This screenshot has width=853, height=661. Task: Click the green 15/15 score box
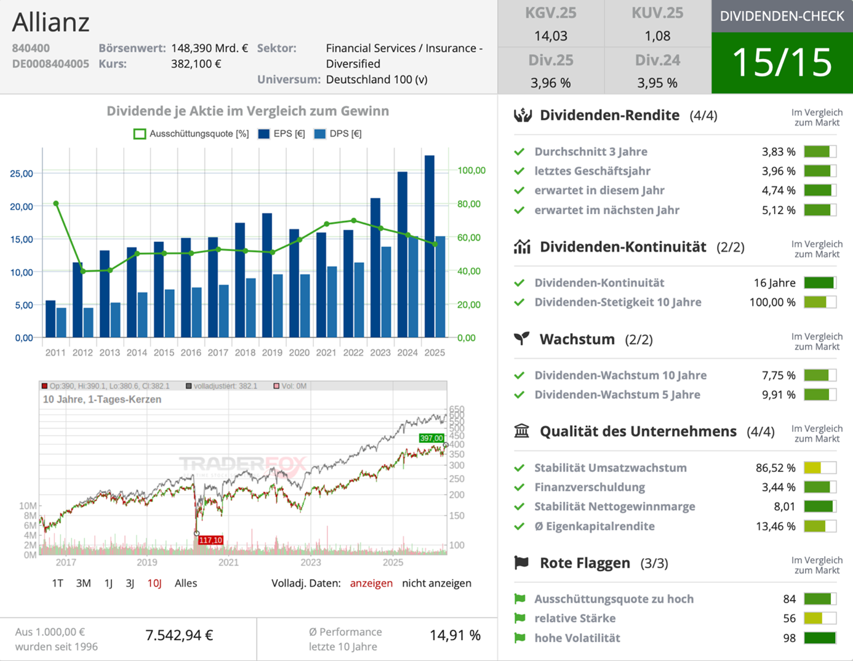coord(782,63)
